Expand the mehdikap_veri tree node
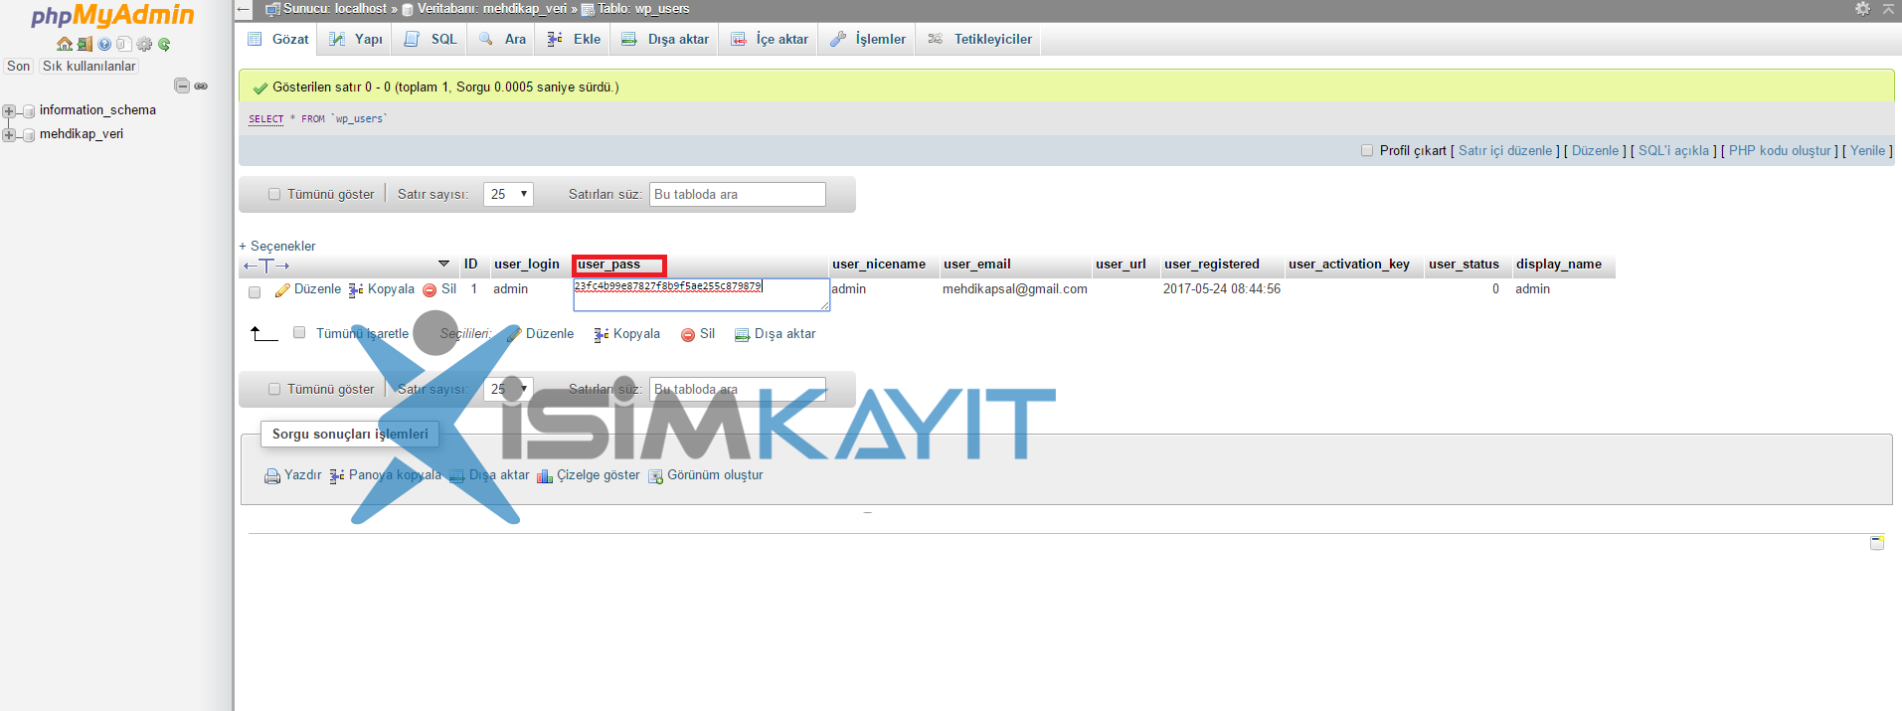The image size is (1902, 711). coord(9,135)
